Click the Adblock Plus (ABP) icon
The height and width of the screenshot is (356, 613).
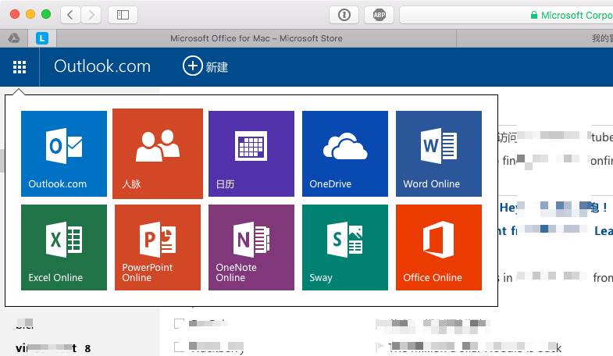coord(380,15)
